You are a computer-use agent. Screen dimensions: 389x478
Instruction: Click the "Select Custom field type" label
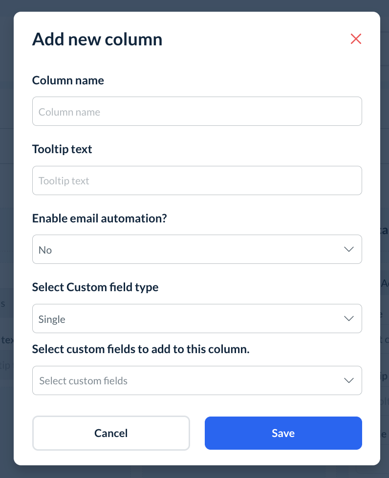(x=95, y=287)
